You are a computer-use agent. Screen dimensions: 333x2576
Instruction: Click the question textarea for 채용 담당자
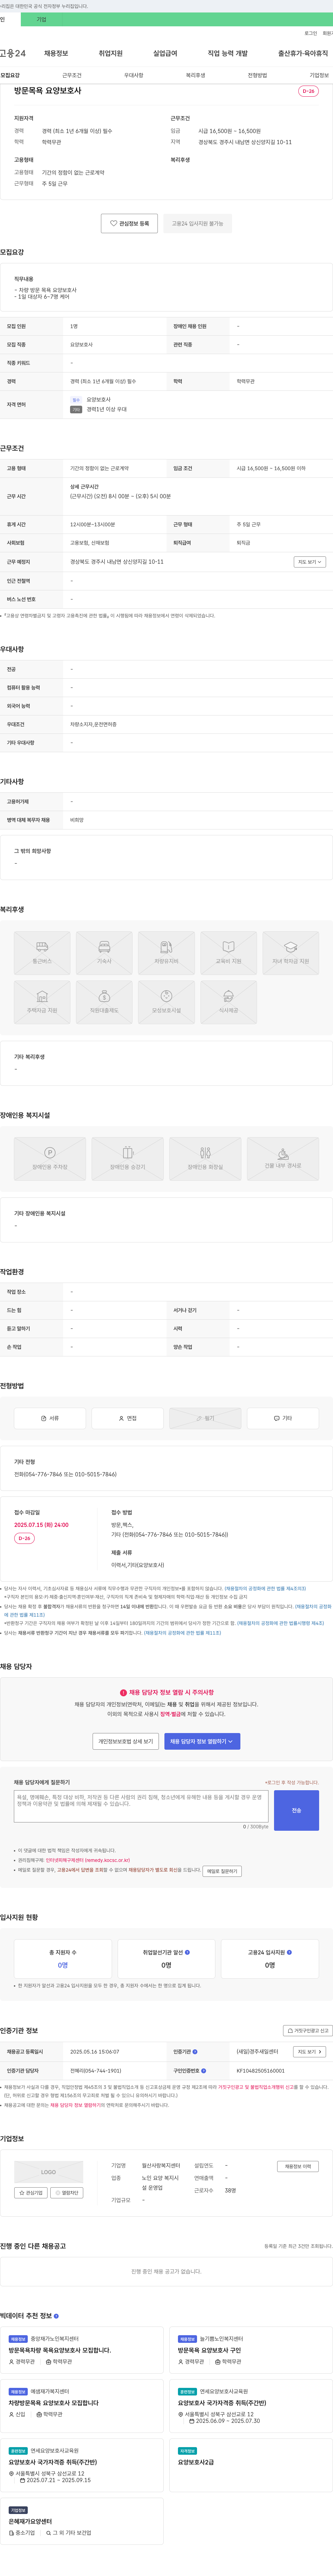coord(141,1806)
